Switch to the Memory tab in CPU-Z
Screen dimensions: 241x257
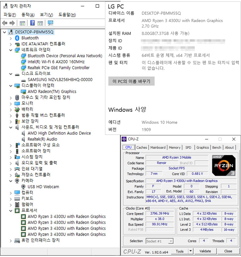click(175, 147)
